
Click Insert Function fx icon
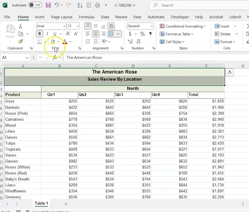(x=55, y=58)
